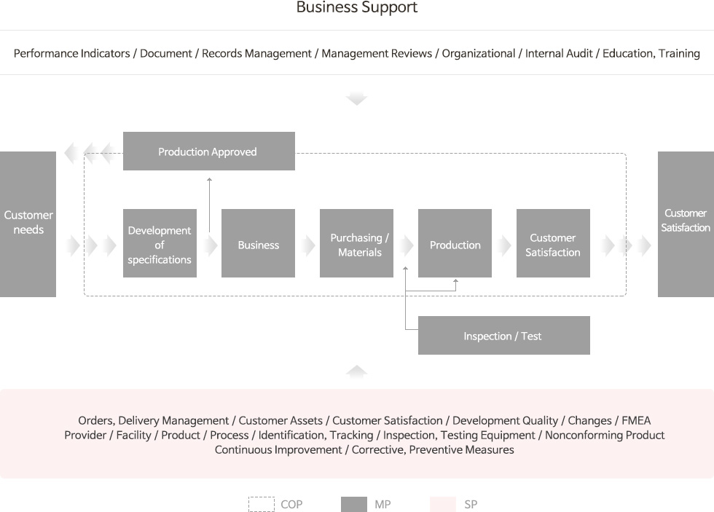Choose the Purchasing / Materials box
The height and width of the screenshot is (512, 714).
(356, 243)
